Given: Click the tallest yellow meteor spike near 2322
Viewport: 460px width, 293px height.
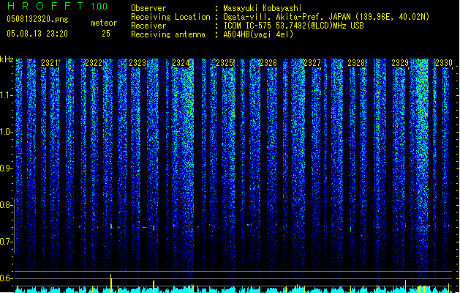Looking at the screenshot, I should point(111,283).
